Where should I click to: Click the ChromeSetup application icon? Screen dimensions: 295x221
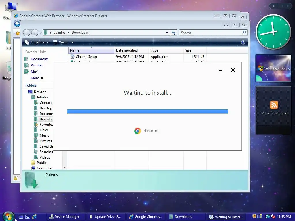click(x=73, y=56)
